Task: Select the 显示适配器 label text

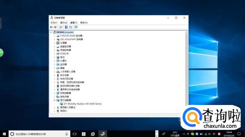Action: [x=65, y=100]
